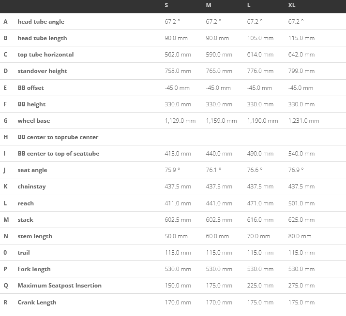Select the top tube horizontal row label
This screenshot has width=346, height=316.
point(45,55)
